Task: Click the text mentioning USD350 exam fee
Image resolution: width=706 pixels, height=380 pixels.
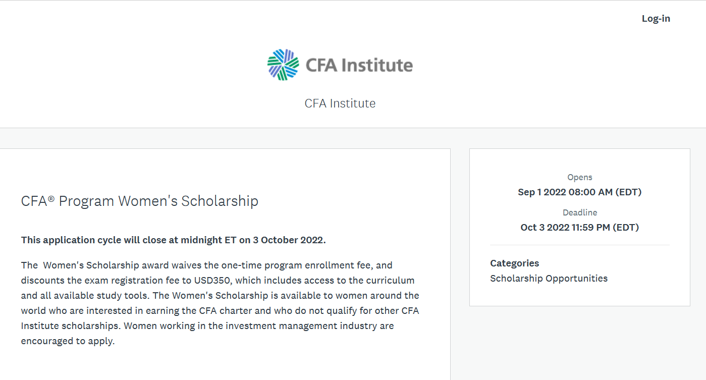Action: click(218, 281)
